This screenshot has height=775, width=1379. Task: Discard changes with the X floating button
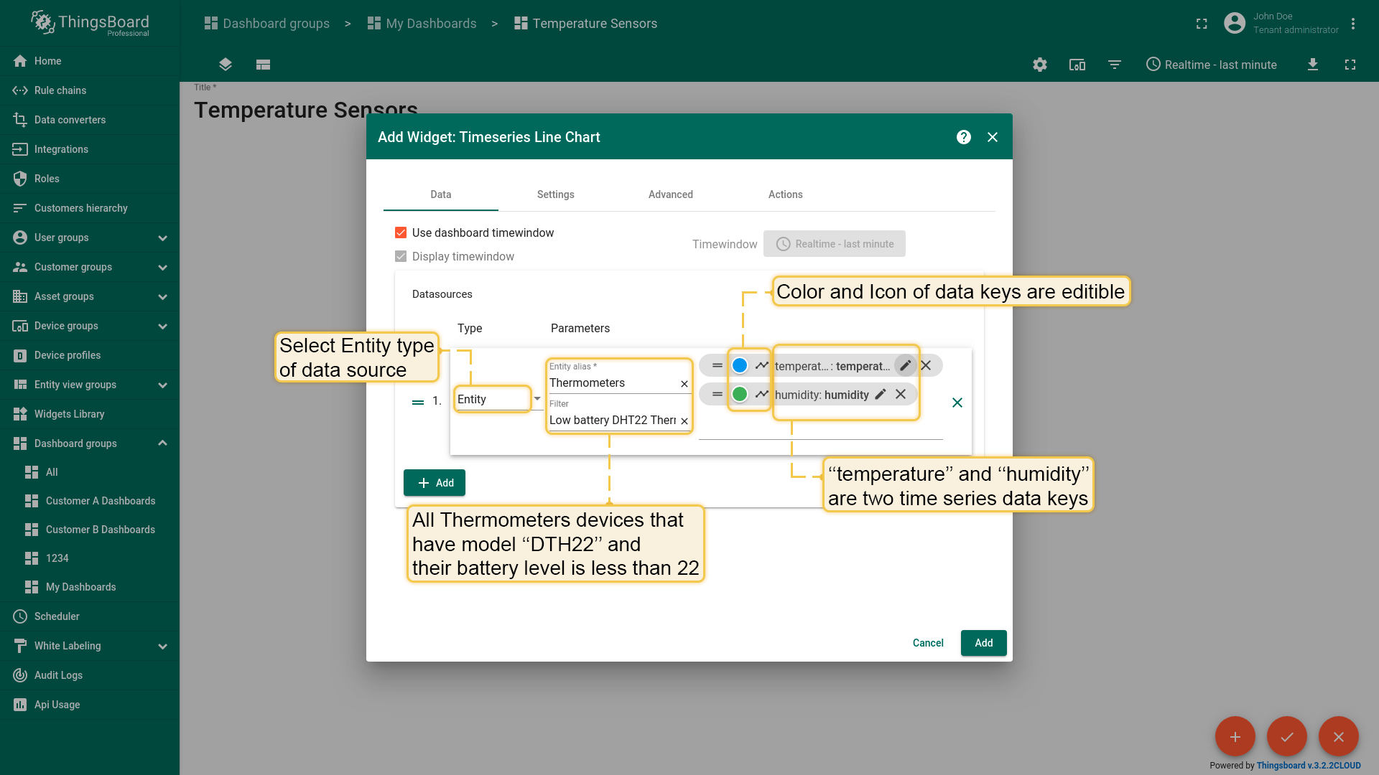point(1339,737)
